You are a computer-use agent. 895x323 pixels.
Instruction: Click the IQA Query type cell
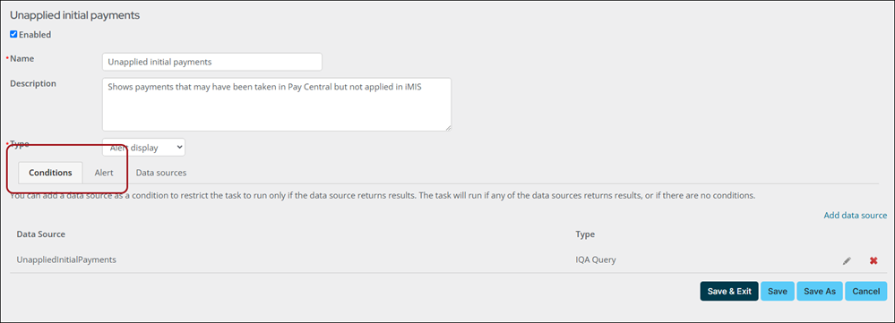(596, 259)
